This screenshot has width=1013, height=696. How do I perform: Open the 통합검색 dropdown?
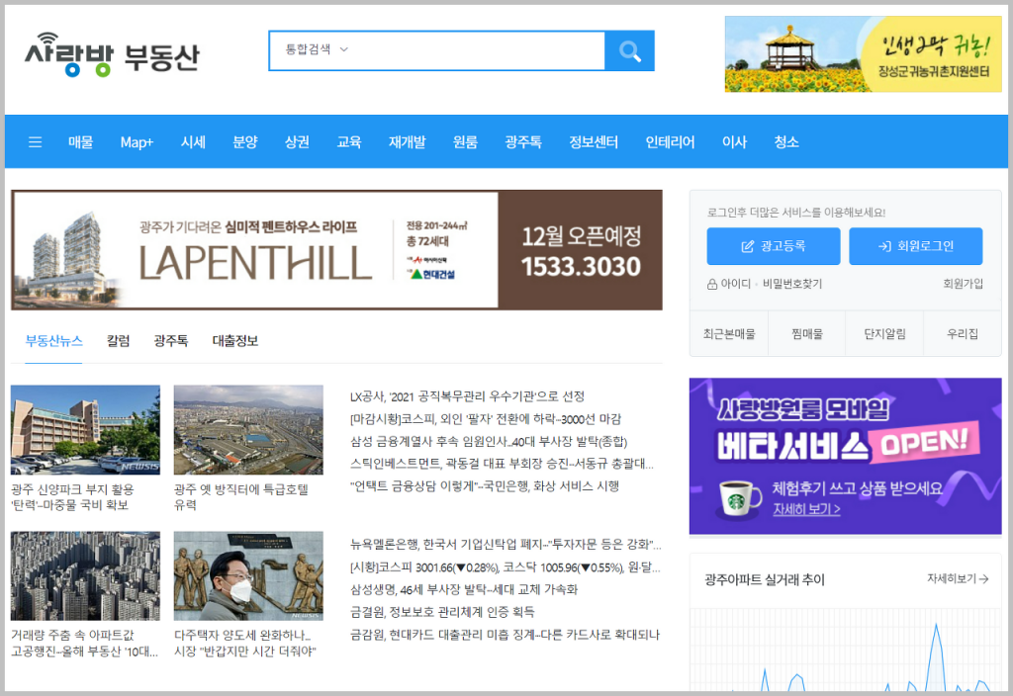[x=317, y=49]
